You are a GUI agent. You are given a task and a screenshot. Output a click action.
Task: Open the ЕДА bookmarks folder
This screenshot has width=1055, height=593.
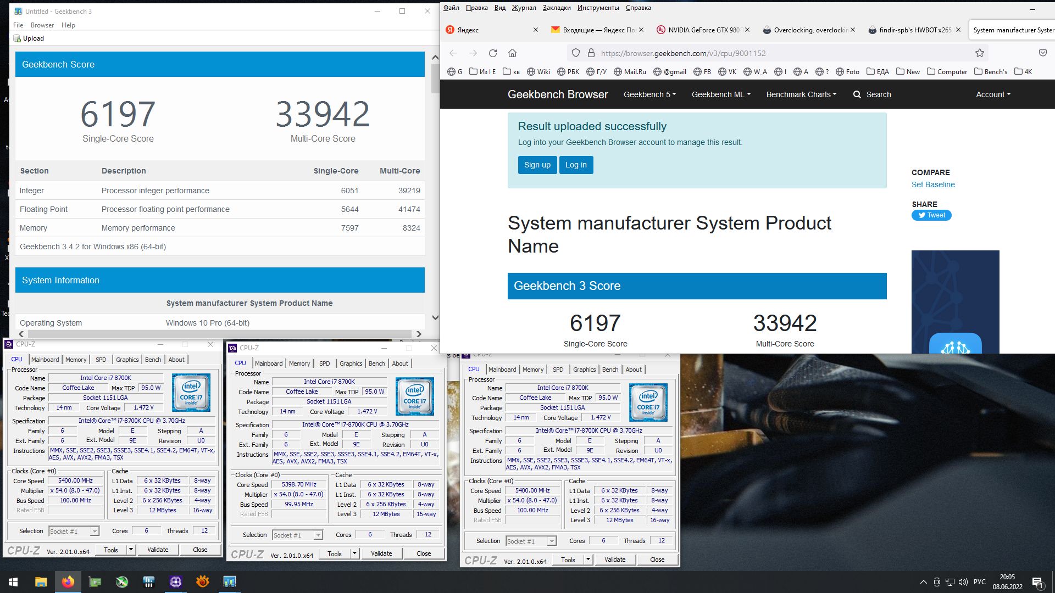pos(878,72)
